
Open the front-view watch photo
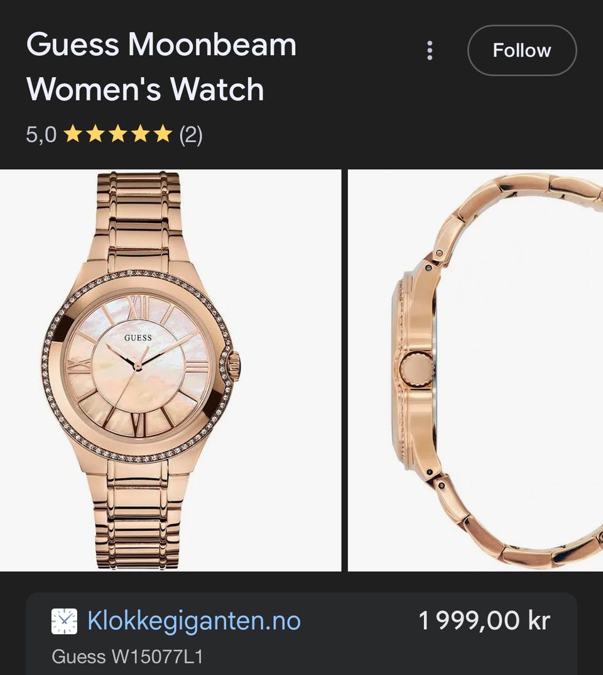coord(170,370)
